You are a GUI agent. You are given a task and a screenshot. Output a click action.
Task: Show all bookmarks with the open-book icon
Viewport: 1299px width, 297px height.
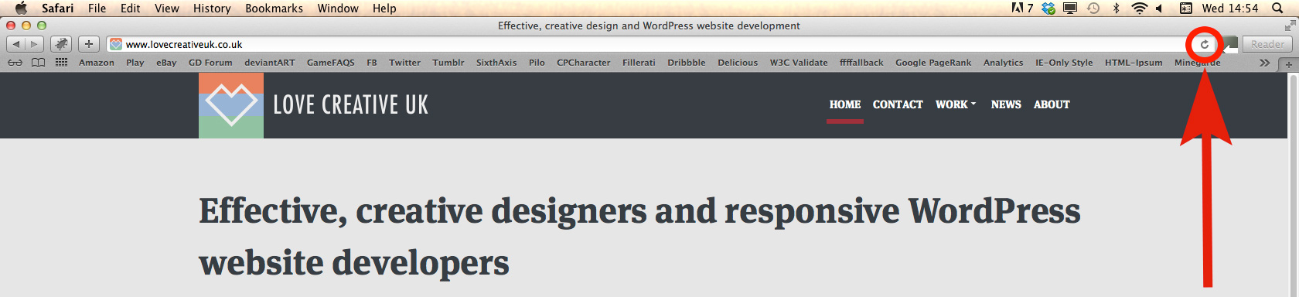(38, 63)
